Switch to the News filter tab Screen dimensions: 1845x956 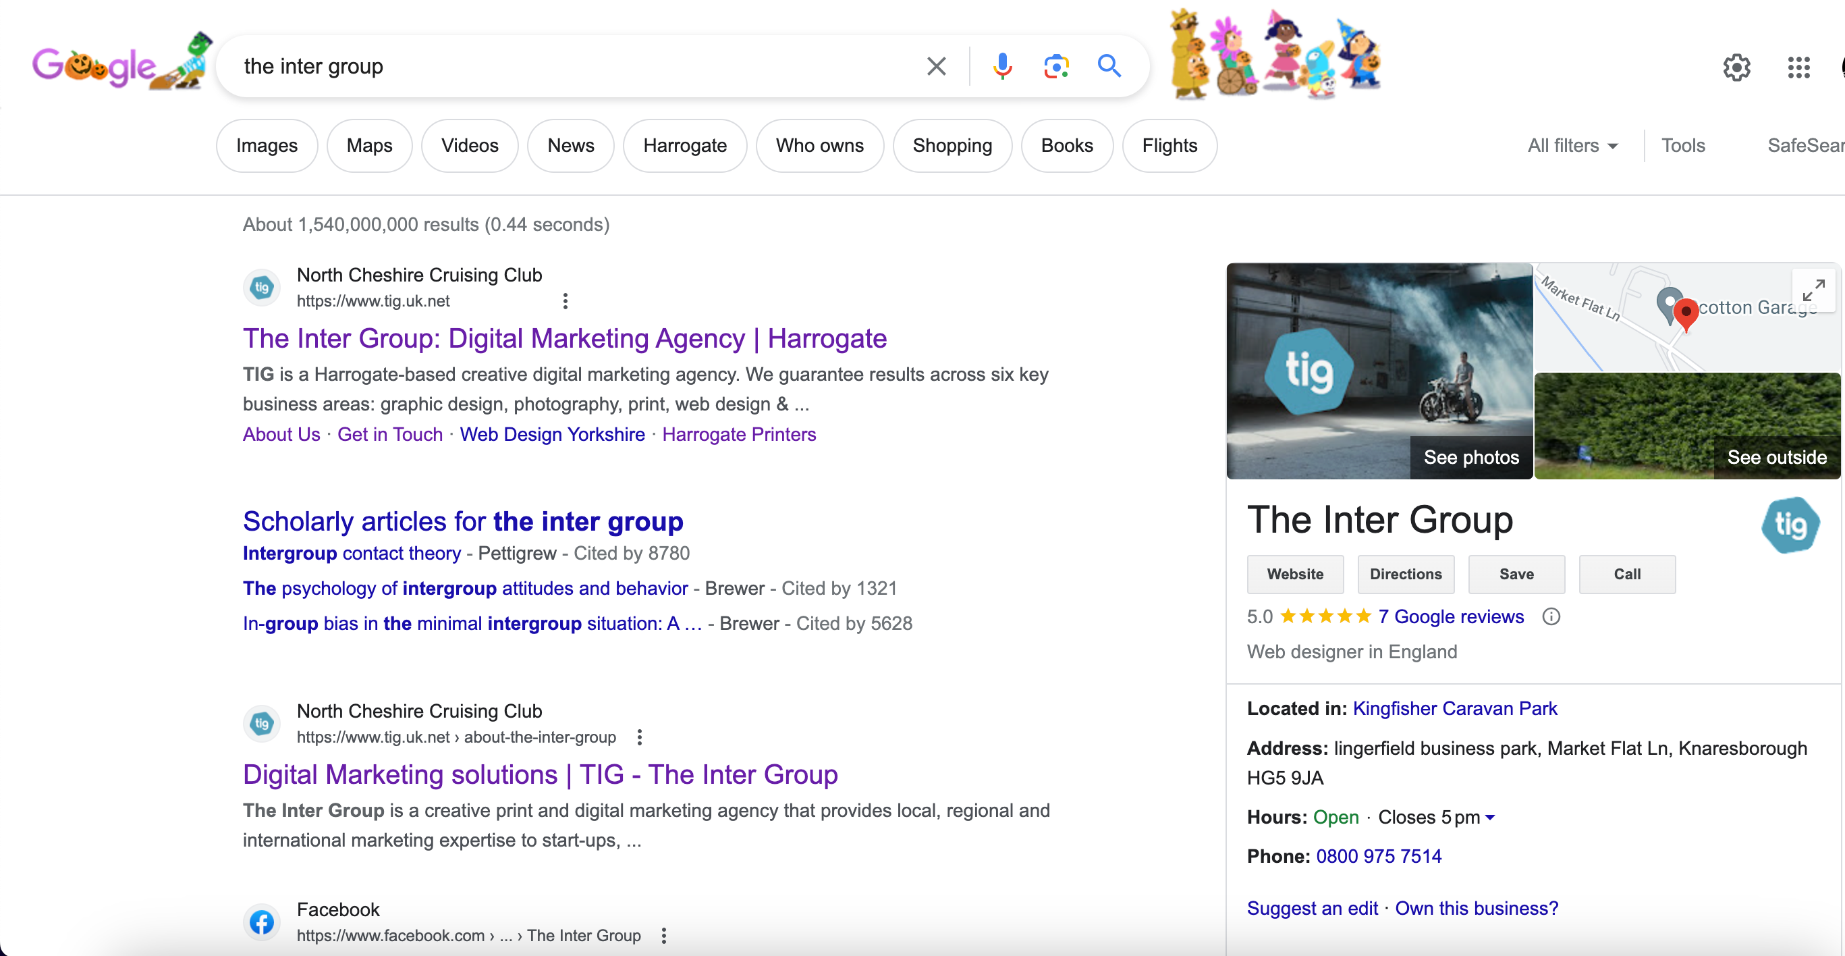(571, 145)
